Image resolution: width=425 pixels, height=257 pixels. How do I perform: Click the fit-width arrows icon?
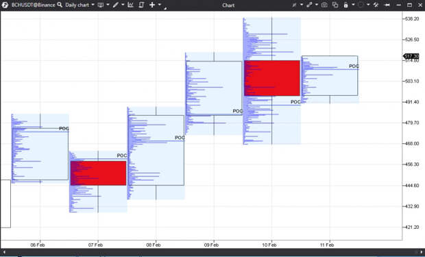click(x=387, y=5)
